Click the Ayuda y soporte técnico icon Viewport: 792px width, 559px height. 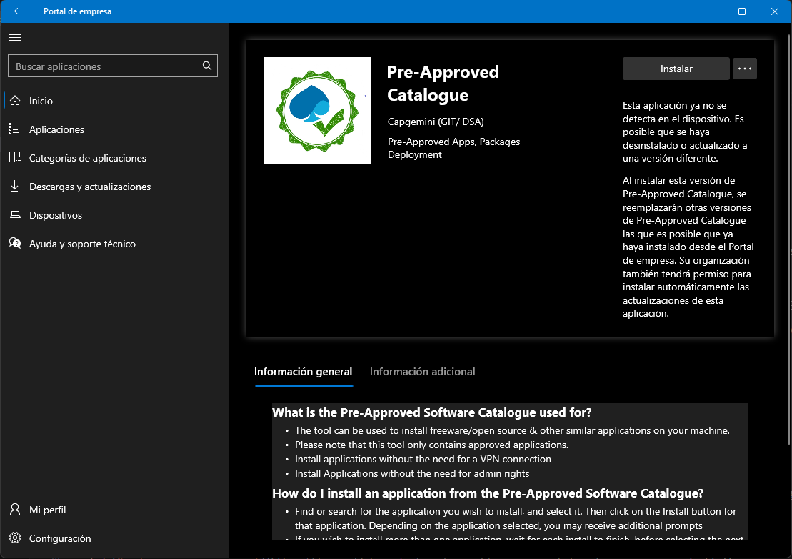[x=15, y=244]
